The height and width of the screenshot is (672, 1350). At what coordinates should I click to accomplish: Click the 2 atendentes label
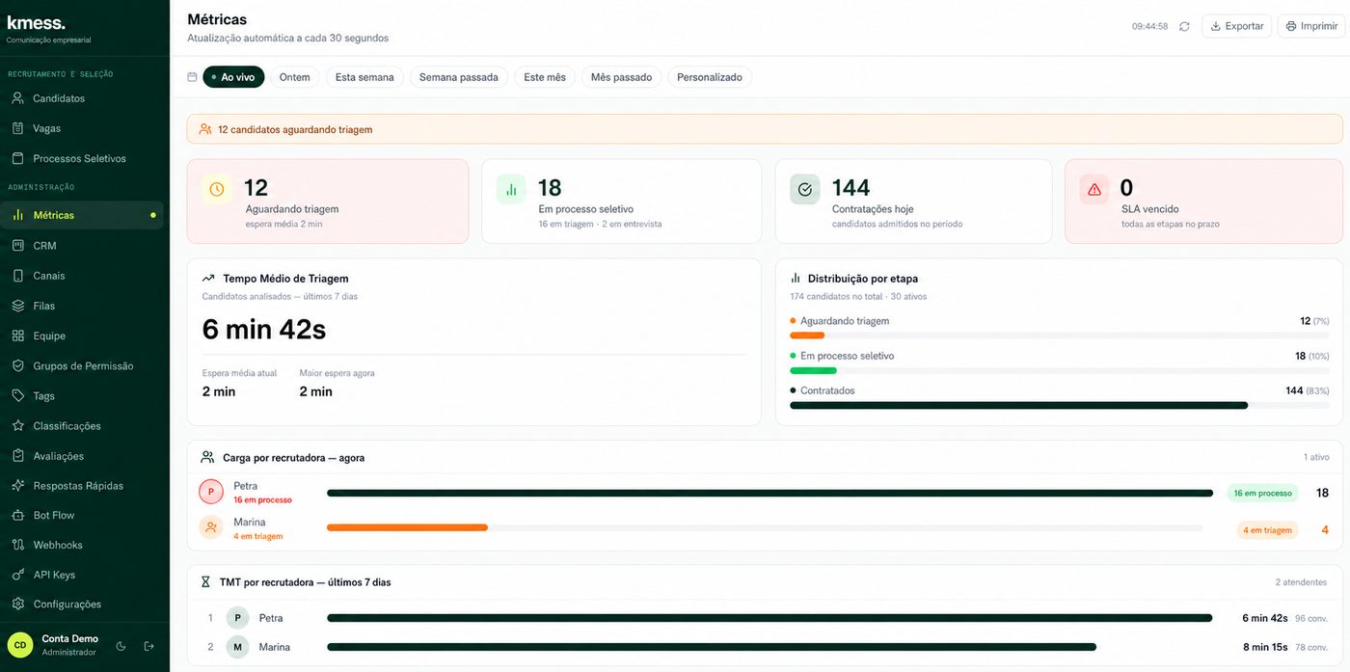point(1301,582)
